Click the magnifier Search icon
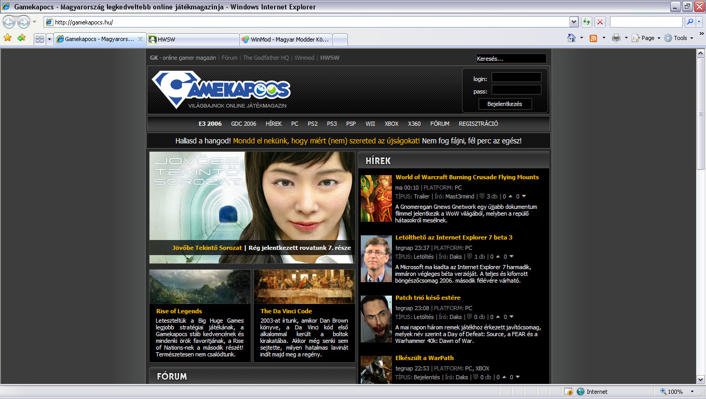The width and height of the screenshot is (706, 399). 689,22
